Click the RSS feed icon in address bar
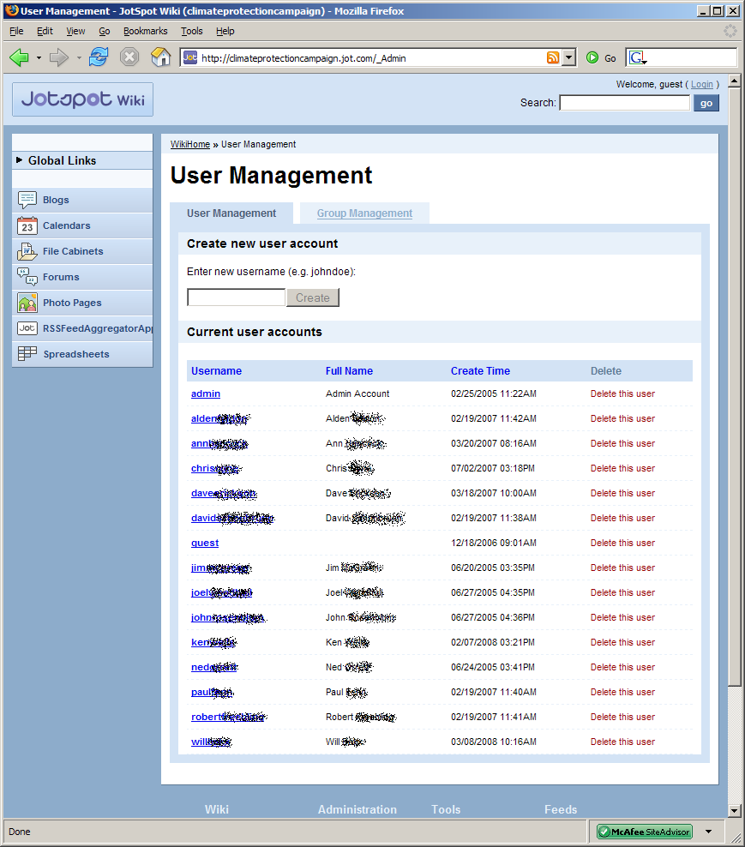This screenshot has height=847, width=745. coord(553,57)
